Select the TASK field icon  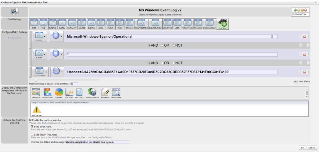pyautogui.click(x=120, y=24)
